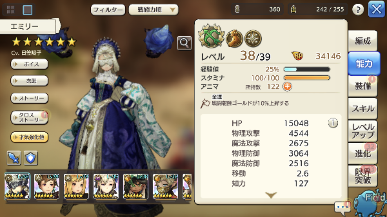The width and height of the screenshot is (387, 217).
Task: Expand the ボイス voice option
Action: (x=29, y=64)
